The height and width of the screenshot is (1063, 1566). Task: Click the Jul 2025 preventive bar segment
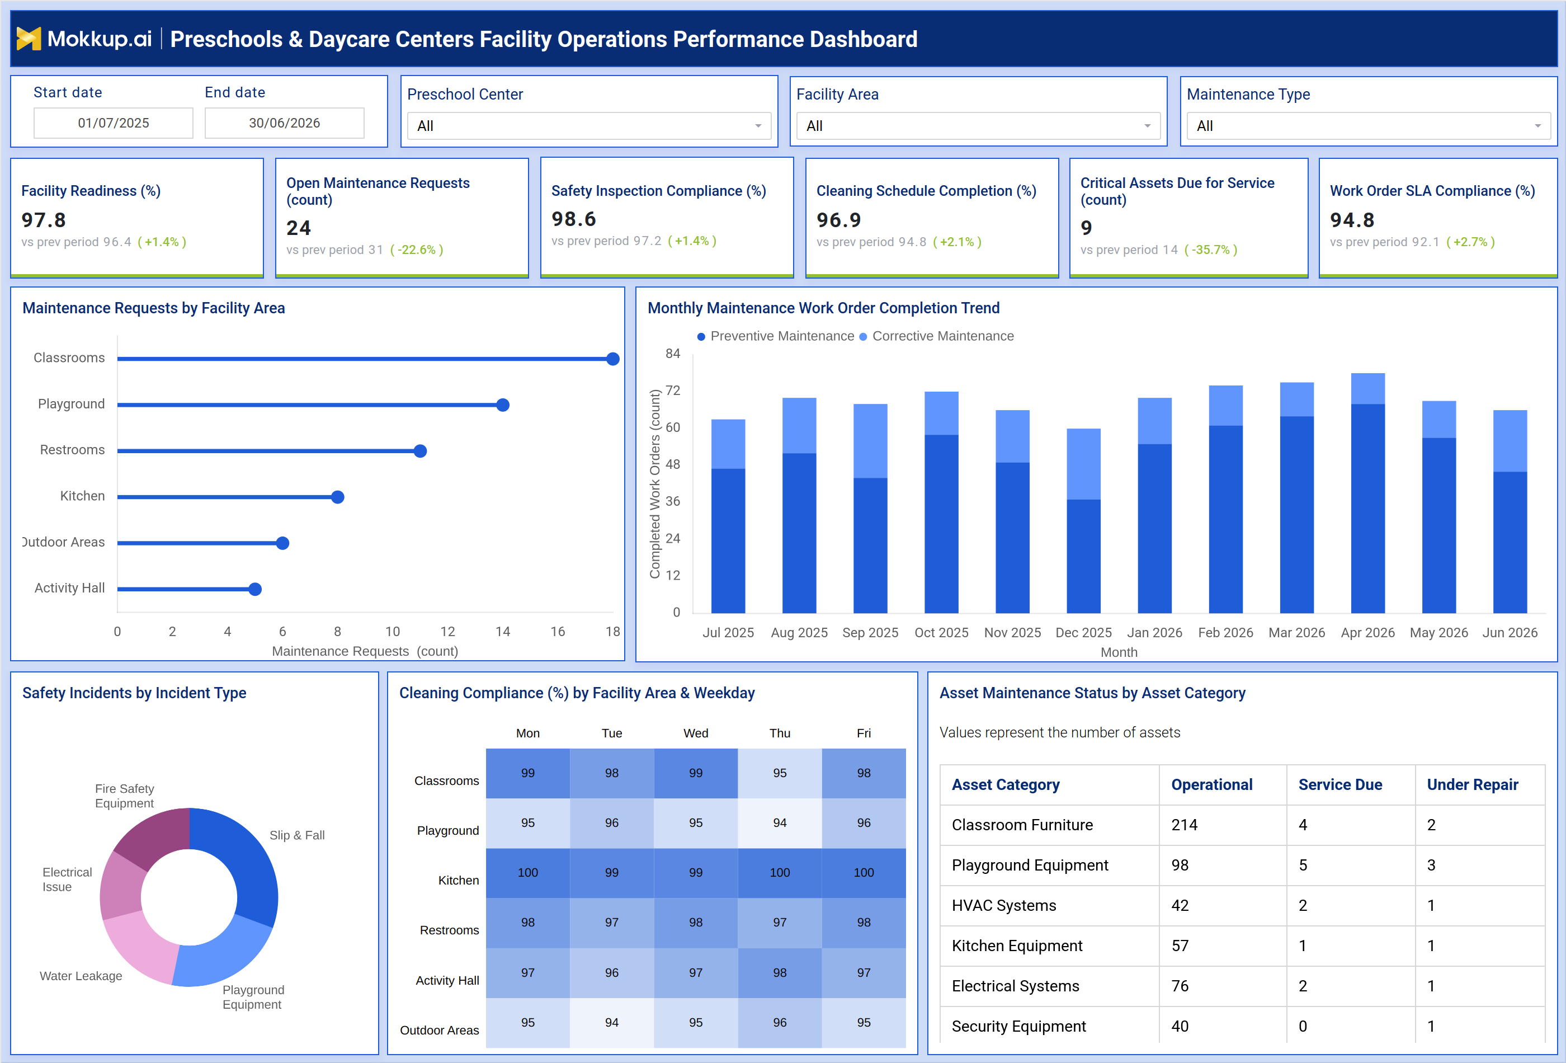click(x=728, y=540)
